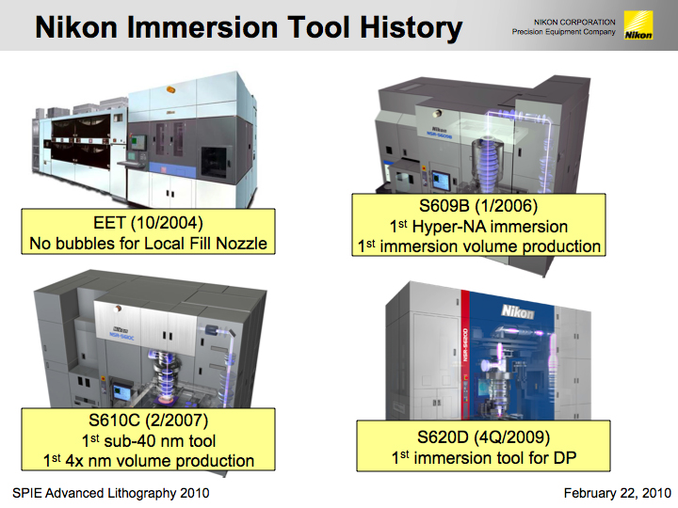Click the yellow Nikon logo
The height and width of the screenshot is (508, 678).
click(638, 25)
